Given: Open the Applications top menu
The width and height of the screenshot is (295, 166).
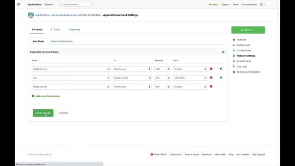Looking at the screenshot, I should click(35, 4).
